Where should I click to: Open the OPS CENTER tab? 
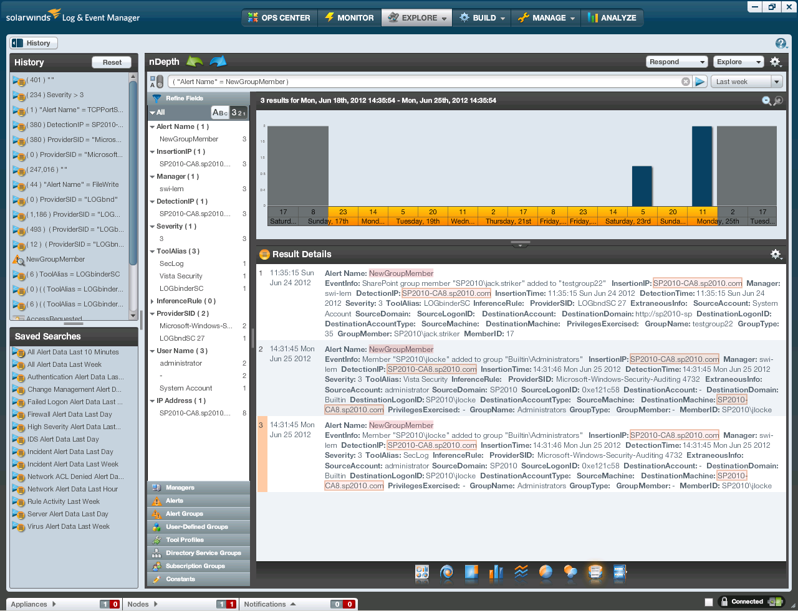(279, 18)
